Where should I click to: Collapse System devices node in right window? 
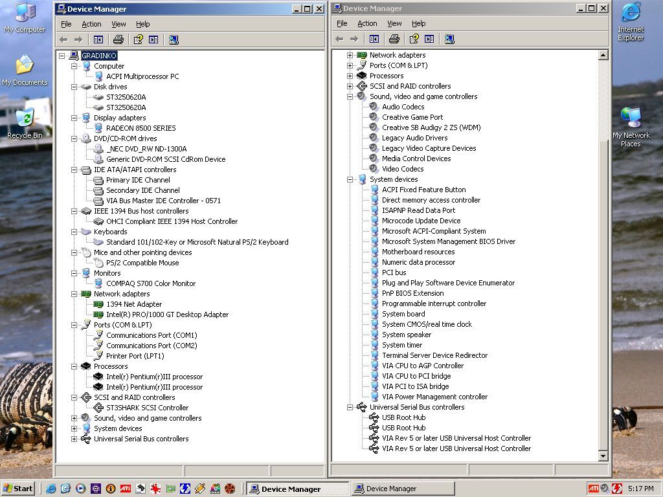350,179
